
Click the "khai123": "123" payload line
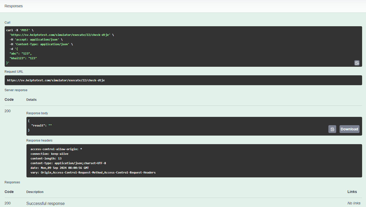(23, 58)
